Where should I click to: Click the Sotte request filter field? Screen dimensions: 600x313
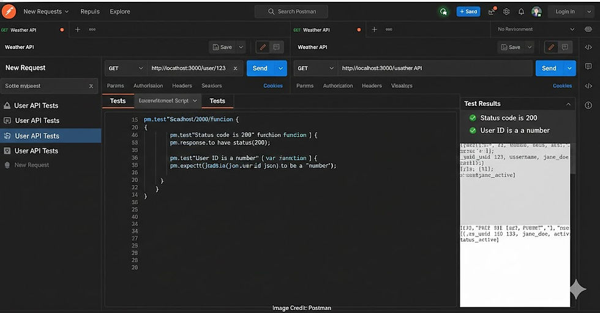(49, 86)
